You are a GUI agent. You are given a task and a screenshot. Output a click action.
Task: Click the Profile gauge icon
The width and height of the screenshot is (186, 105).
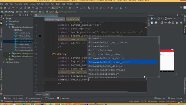tap(77, 8)
